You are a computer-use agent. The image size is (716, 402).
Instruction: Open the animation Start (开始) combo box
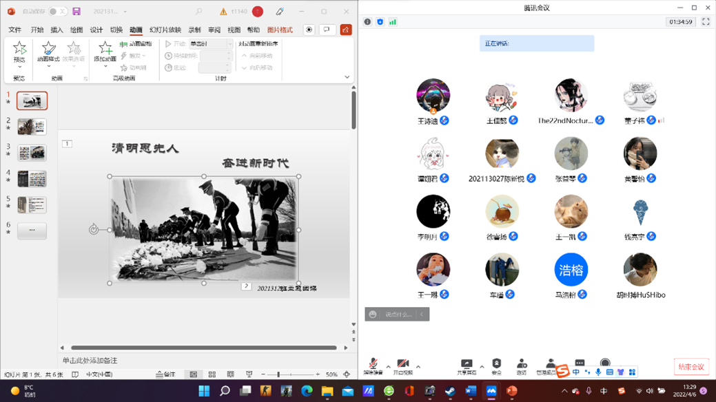click(x=210, y=44)
